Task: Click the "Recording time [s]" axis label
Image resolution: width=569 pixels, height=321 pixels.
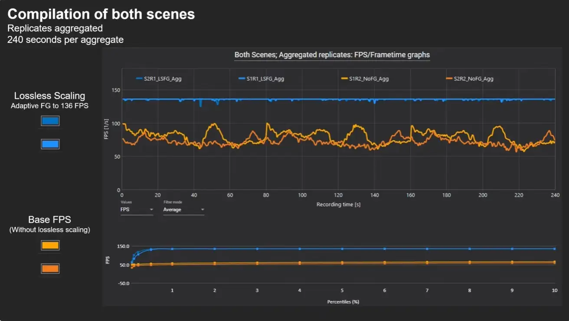Action: pos(338,204)
